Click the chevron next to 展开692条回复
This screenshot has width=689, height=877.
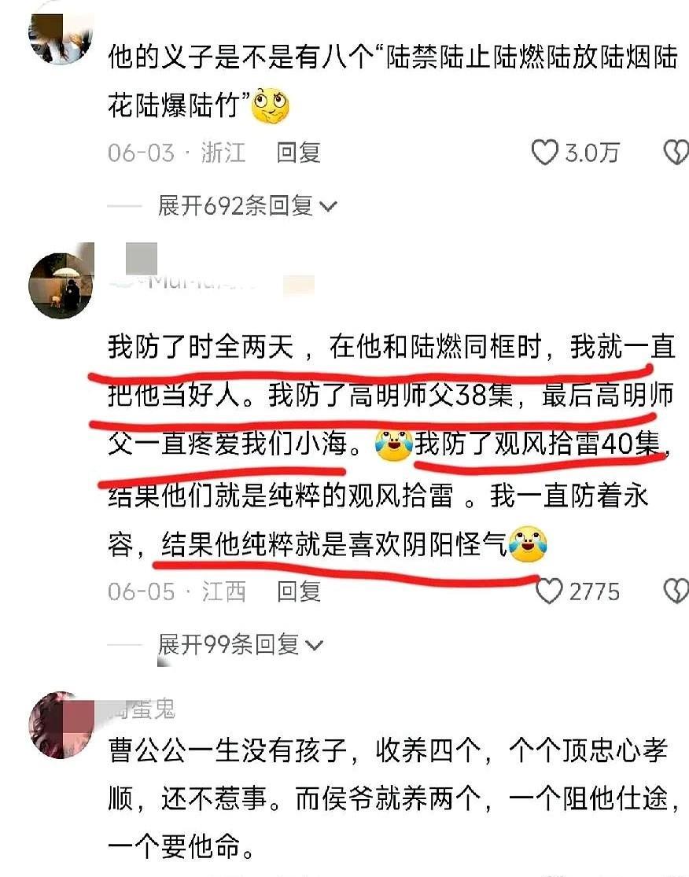pos(329,207)
